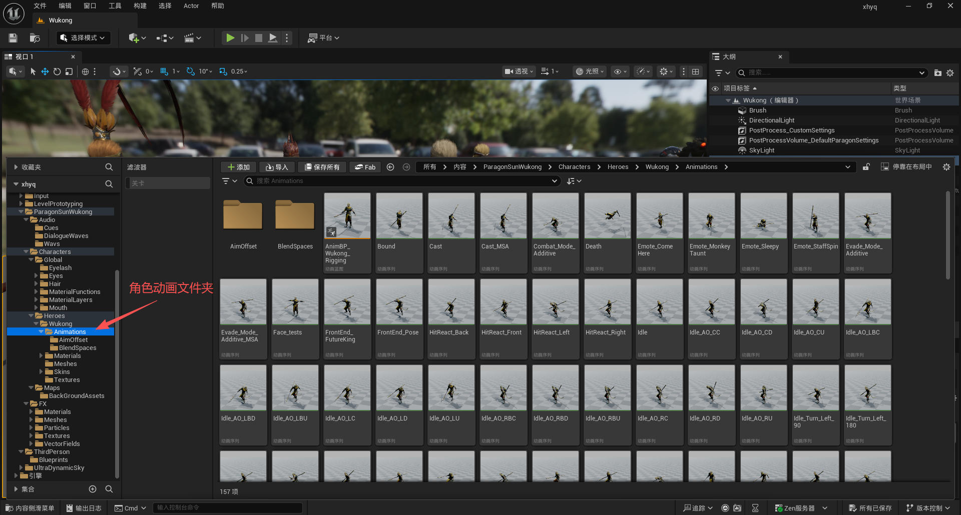Open the 文件 menu
Image resolution: width=961 pixels, height=515 pixels.
pyautogui.click(x=40, y=6)
